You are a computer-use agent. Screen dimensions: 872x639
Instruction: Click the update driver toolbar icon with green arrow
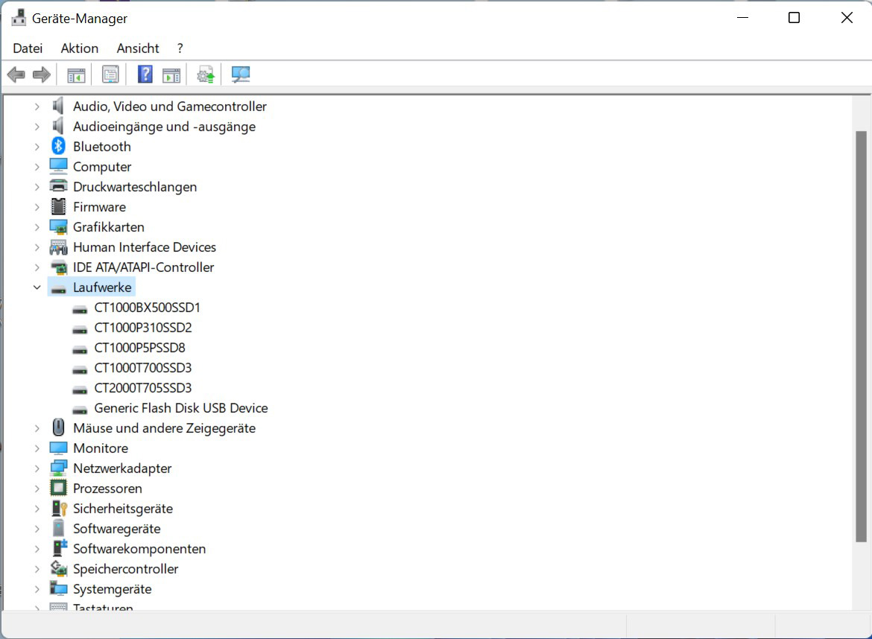click(206, 74)
